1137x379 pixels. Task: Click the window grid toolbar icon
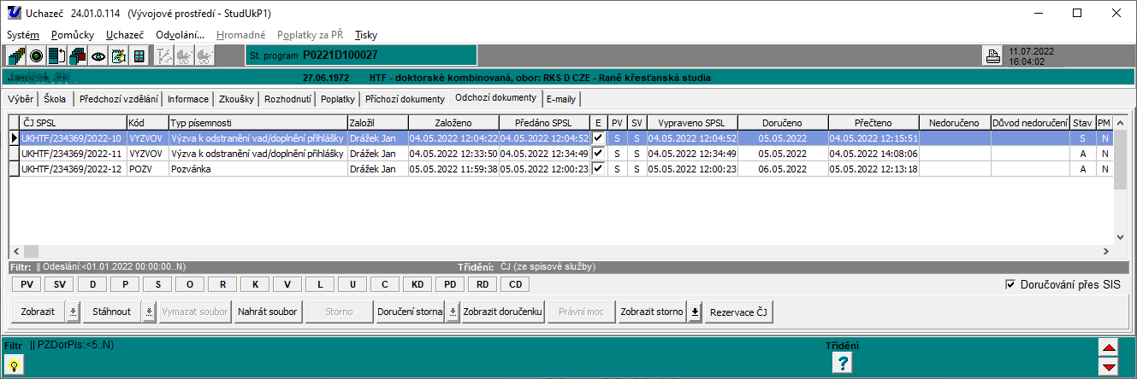(x=139, y=56)
